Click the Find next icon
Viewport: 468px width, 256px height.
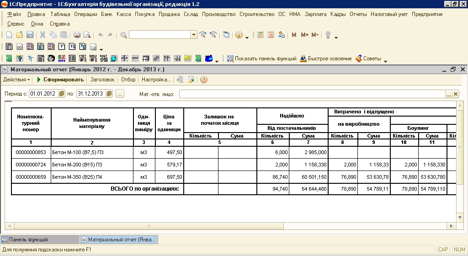[202, 35]
